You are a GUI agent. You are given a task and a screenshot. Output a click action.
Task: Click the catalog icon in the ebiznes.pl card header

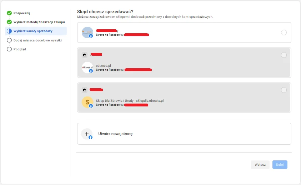click(x=85, y=55)
